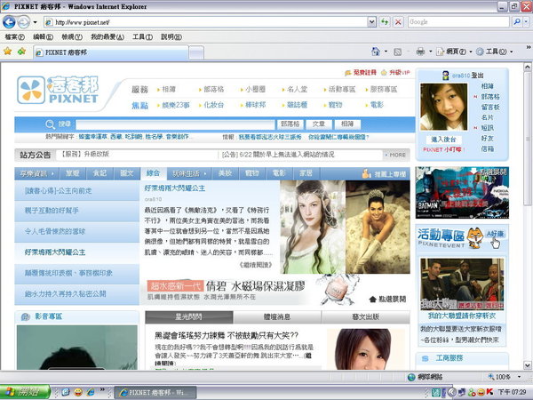Click MORE in the 站方公告 bar
The height and width of the screenshot is (400, 533).
[395, 155]
